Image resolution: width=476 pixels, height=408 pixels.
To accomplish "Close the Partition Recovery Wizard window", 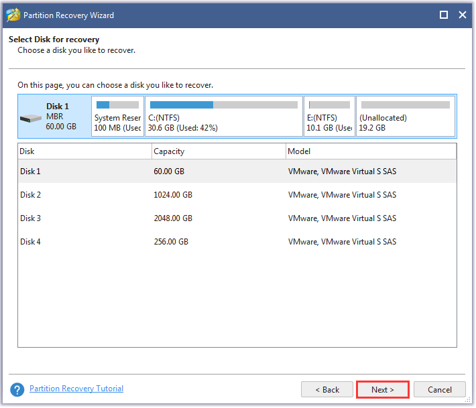I will coord(463,15).
